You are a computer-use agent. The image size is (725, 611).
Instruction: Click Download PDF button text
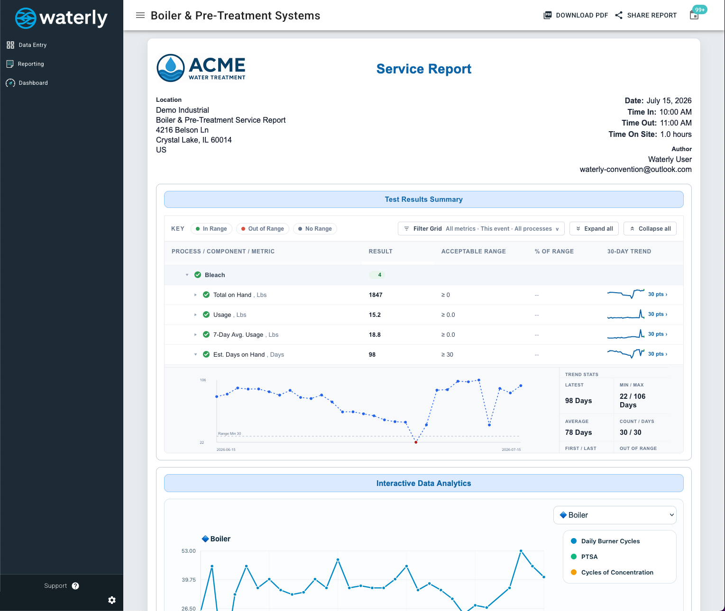(x=582, y=15)
